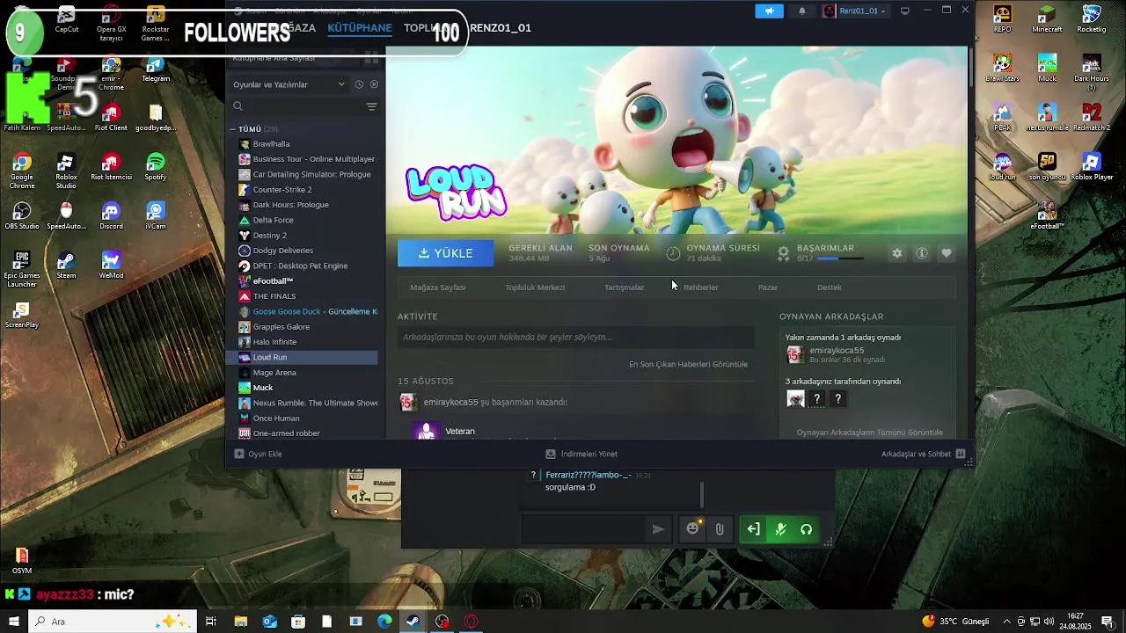Click the blue YÜKLE install button
The image size is (1126, 633).
pyautogui.click(x=445, y=253)
